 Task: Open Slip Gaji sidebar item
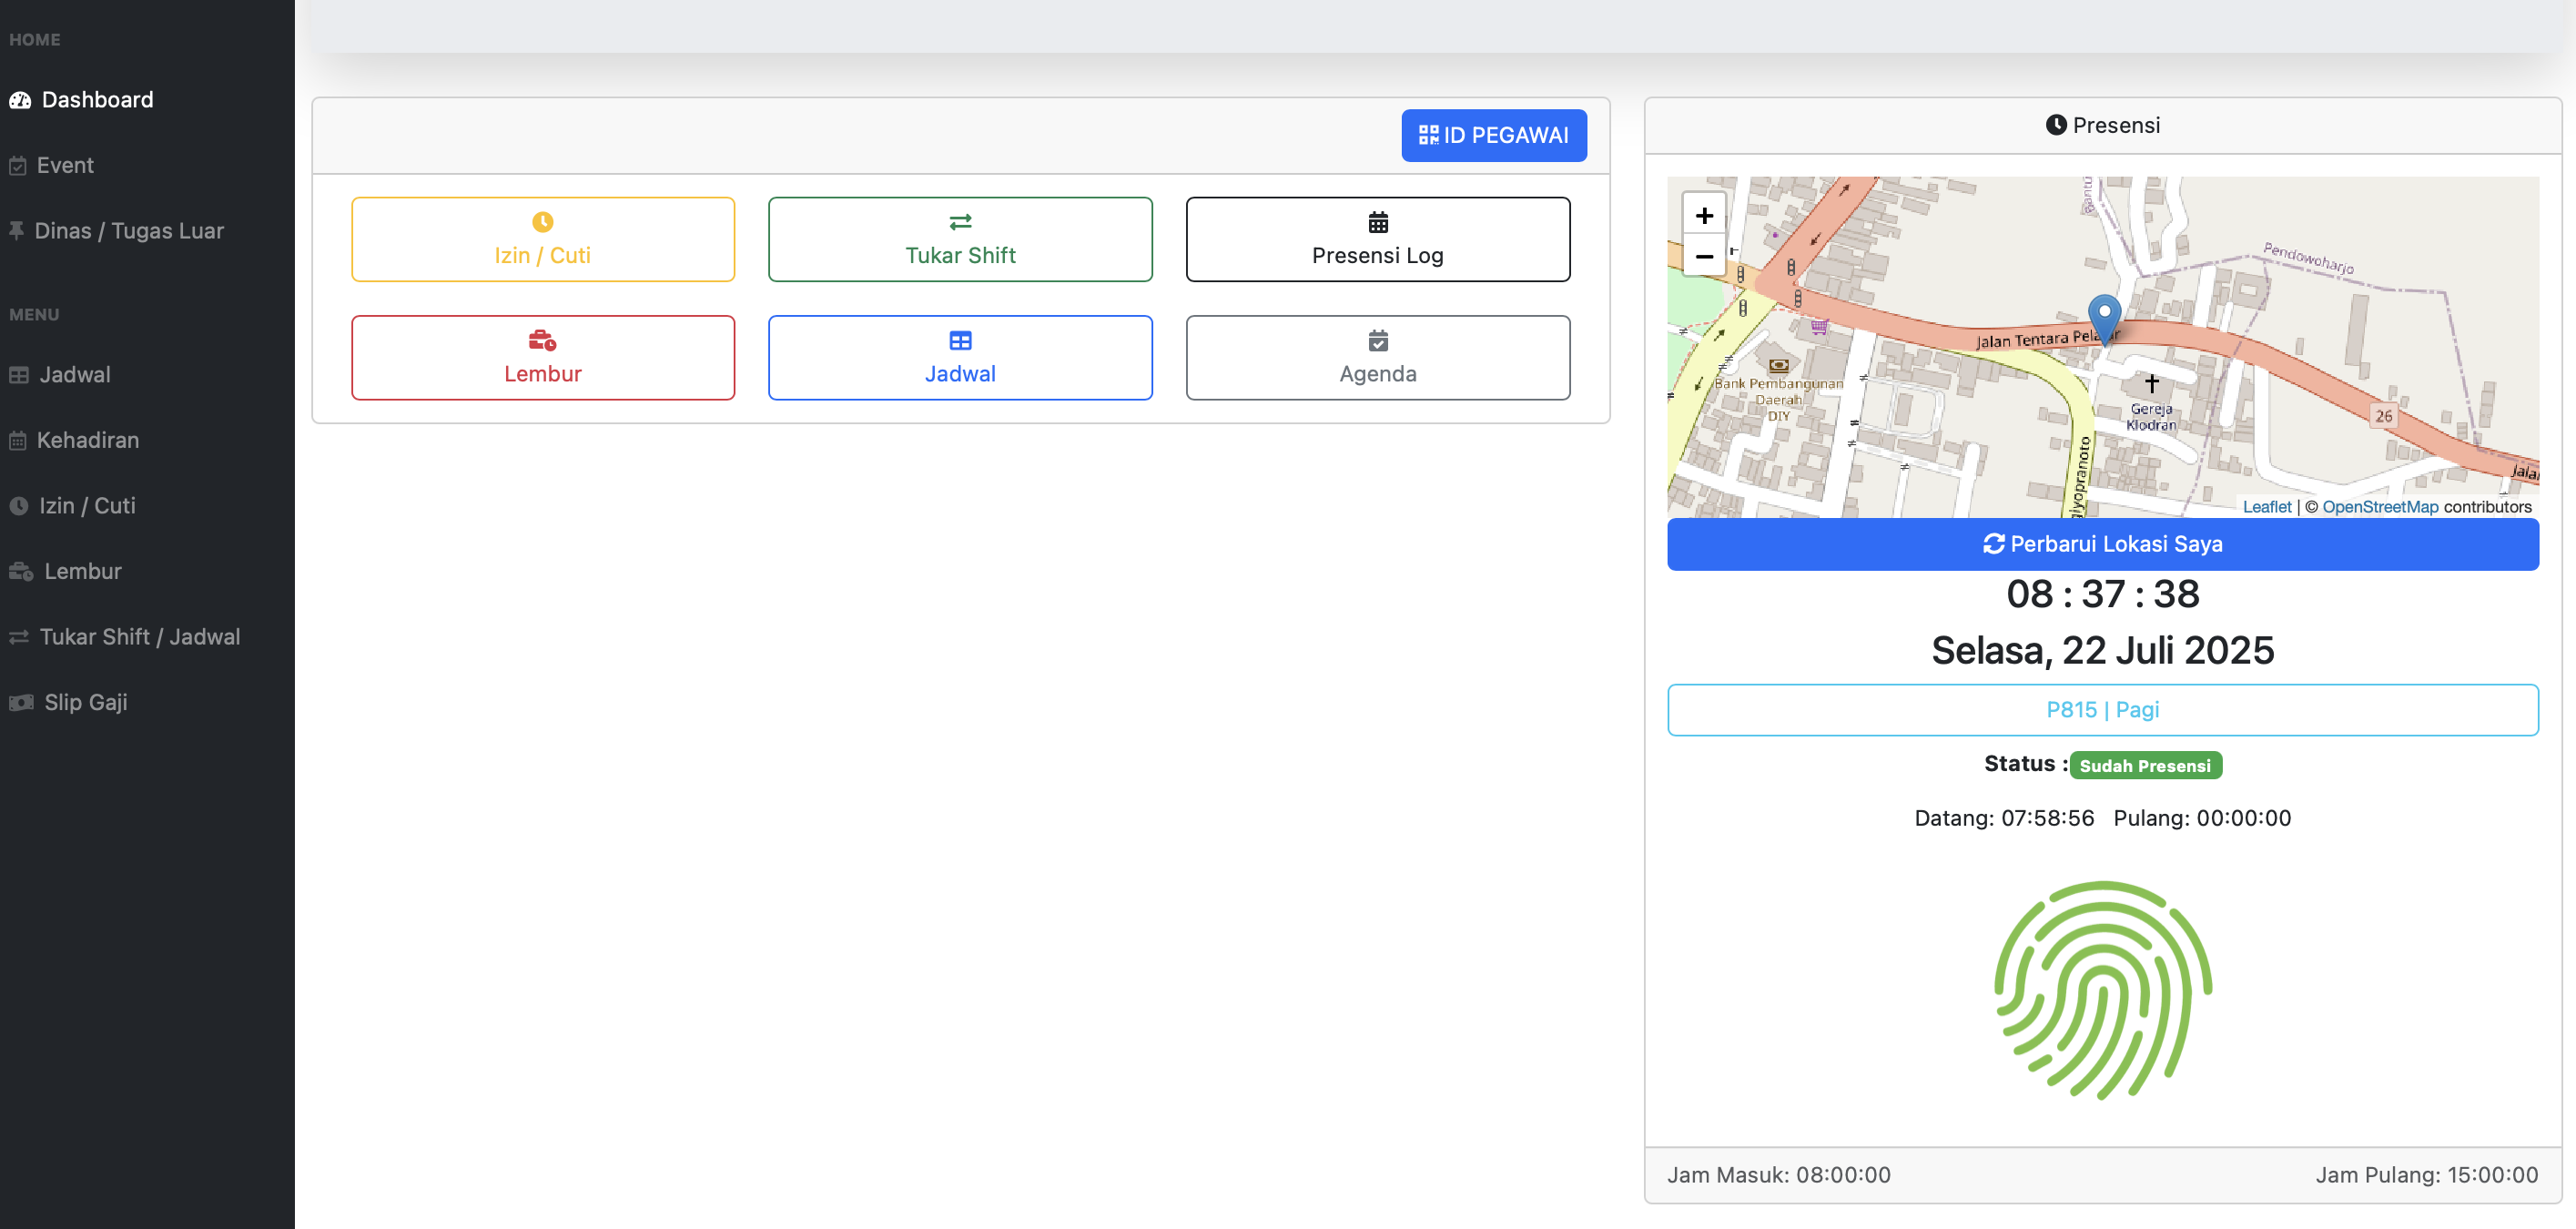(85, 702)
